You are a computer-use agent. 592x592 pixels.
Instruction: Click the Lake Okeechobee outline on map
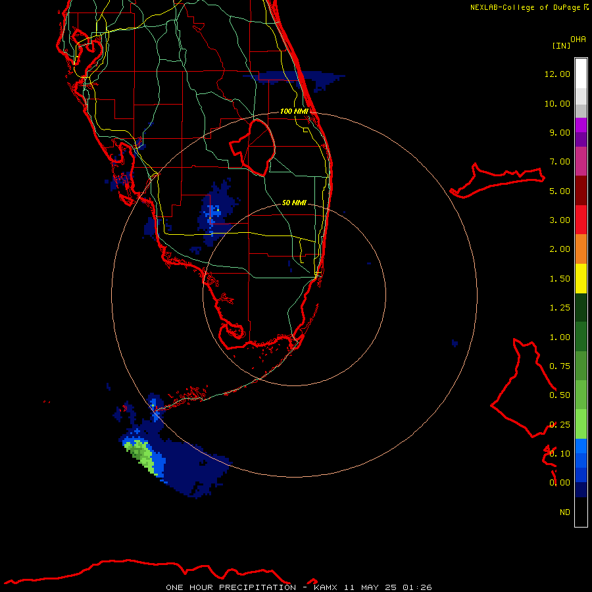[x=253, y=147]
